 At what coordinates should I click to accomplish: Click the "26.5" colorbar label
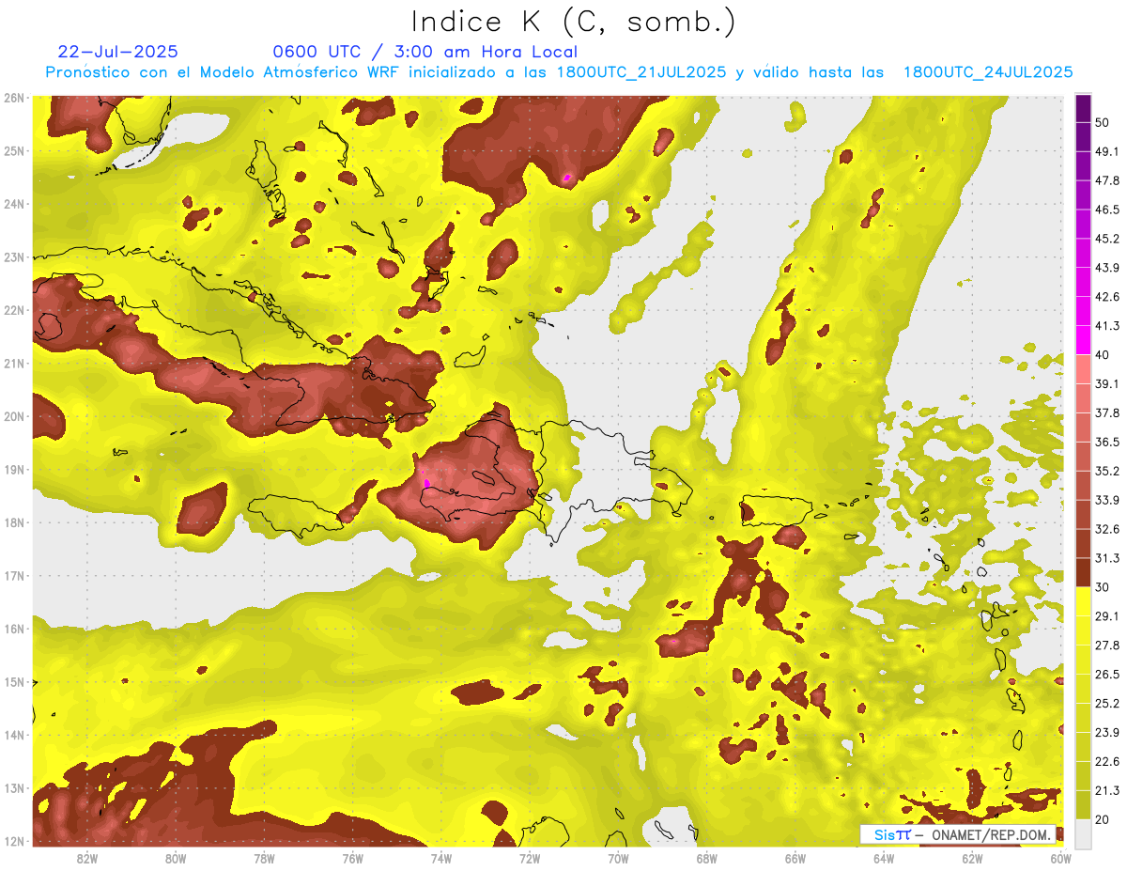(1107, 674)
